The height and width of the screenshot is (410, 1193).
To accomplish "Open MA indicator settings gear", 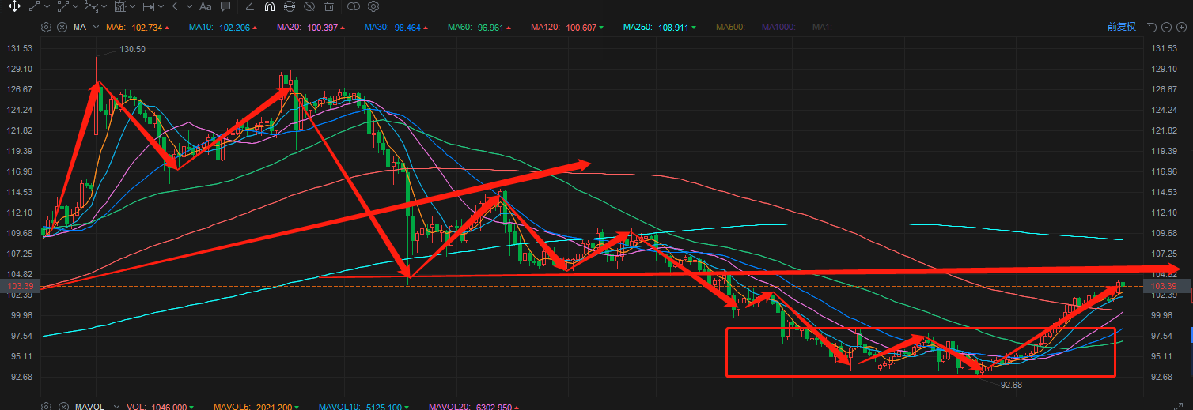I will (x=47, y=27).
